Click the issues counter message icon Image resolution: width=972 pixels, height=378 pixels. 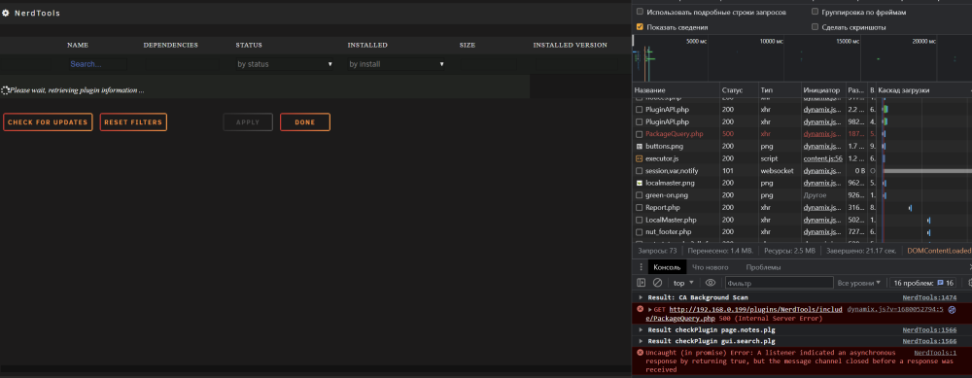point(940,283)
